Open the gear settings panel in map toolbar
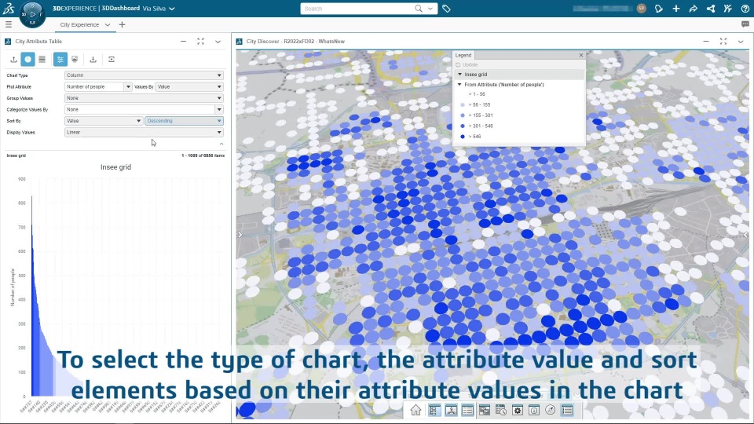The image size is (754, 424). [x=518, y=410]
